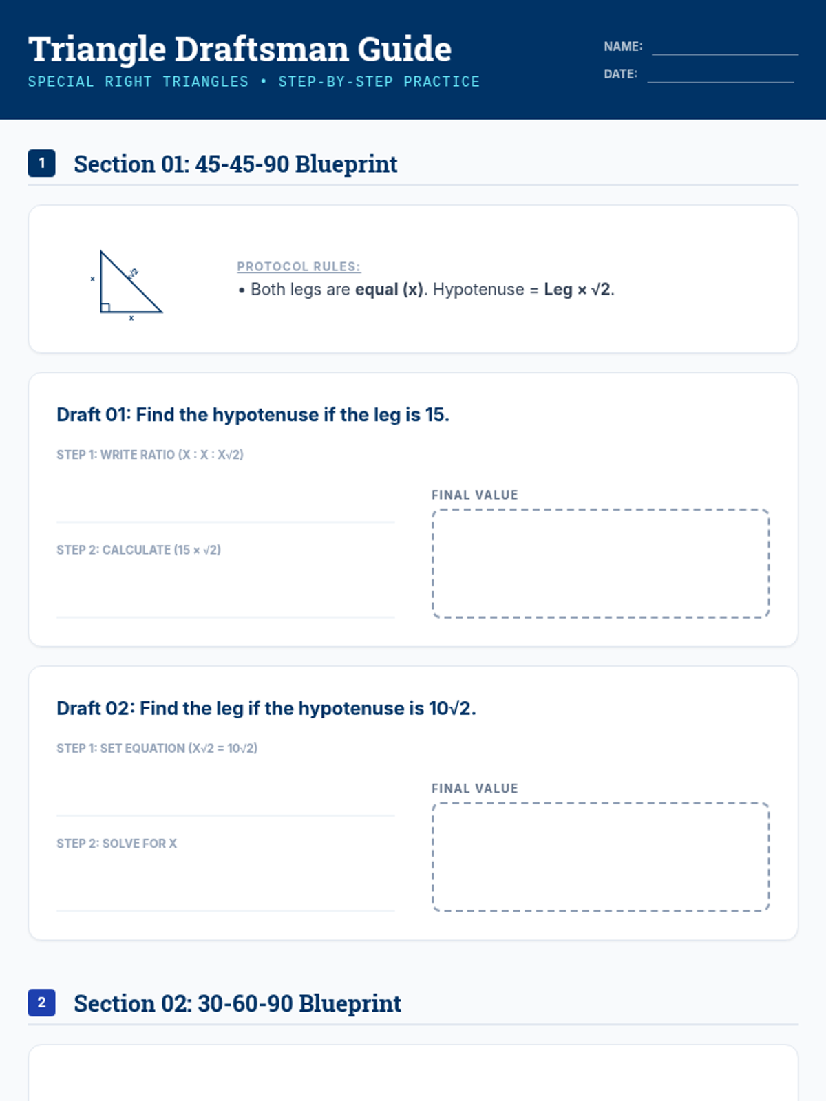Click the Draft 02 leg question text

[x=266, y=708]
